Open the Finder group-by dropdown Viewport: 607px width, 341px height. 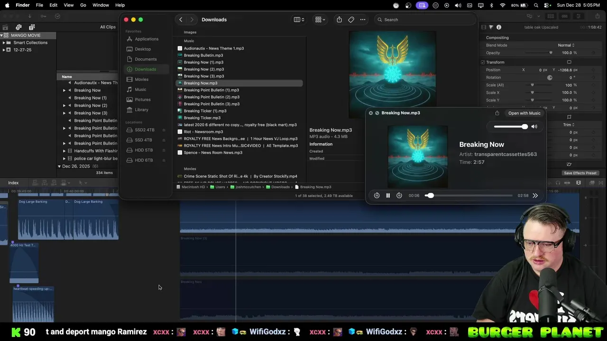pyautogui.click(x=320, y=19)
